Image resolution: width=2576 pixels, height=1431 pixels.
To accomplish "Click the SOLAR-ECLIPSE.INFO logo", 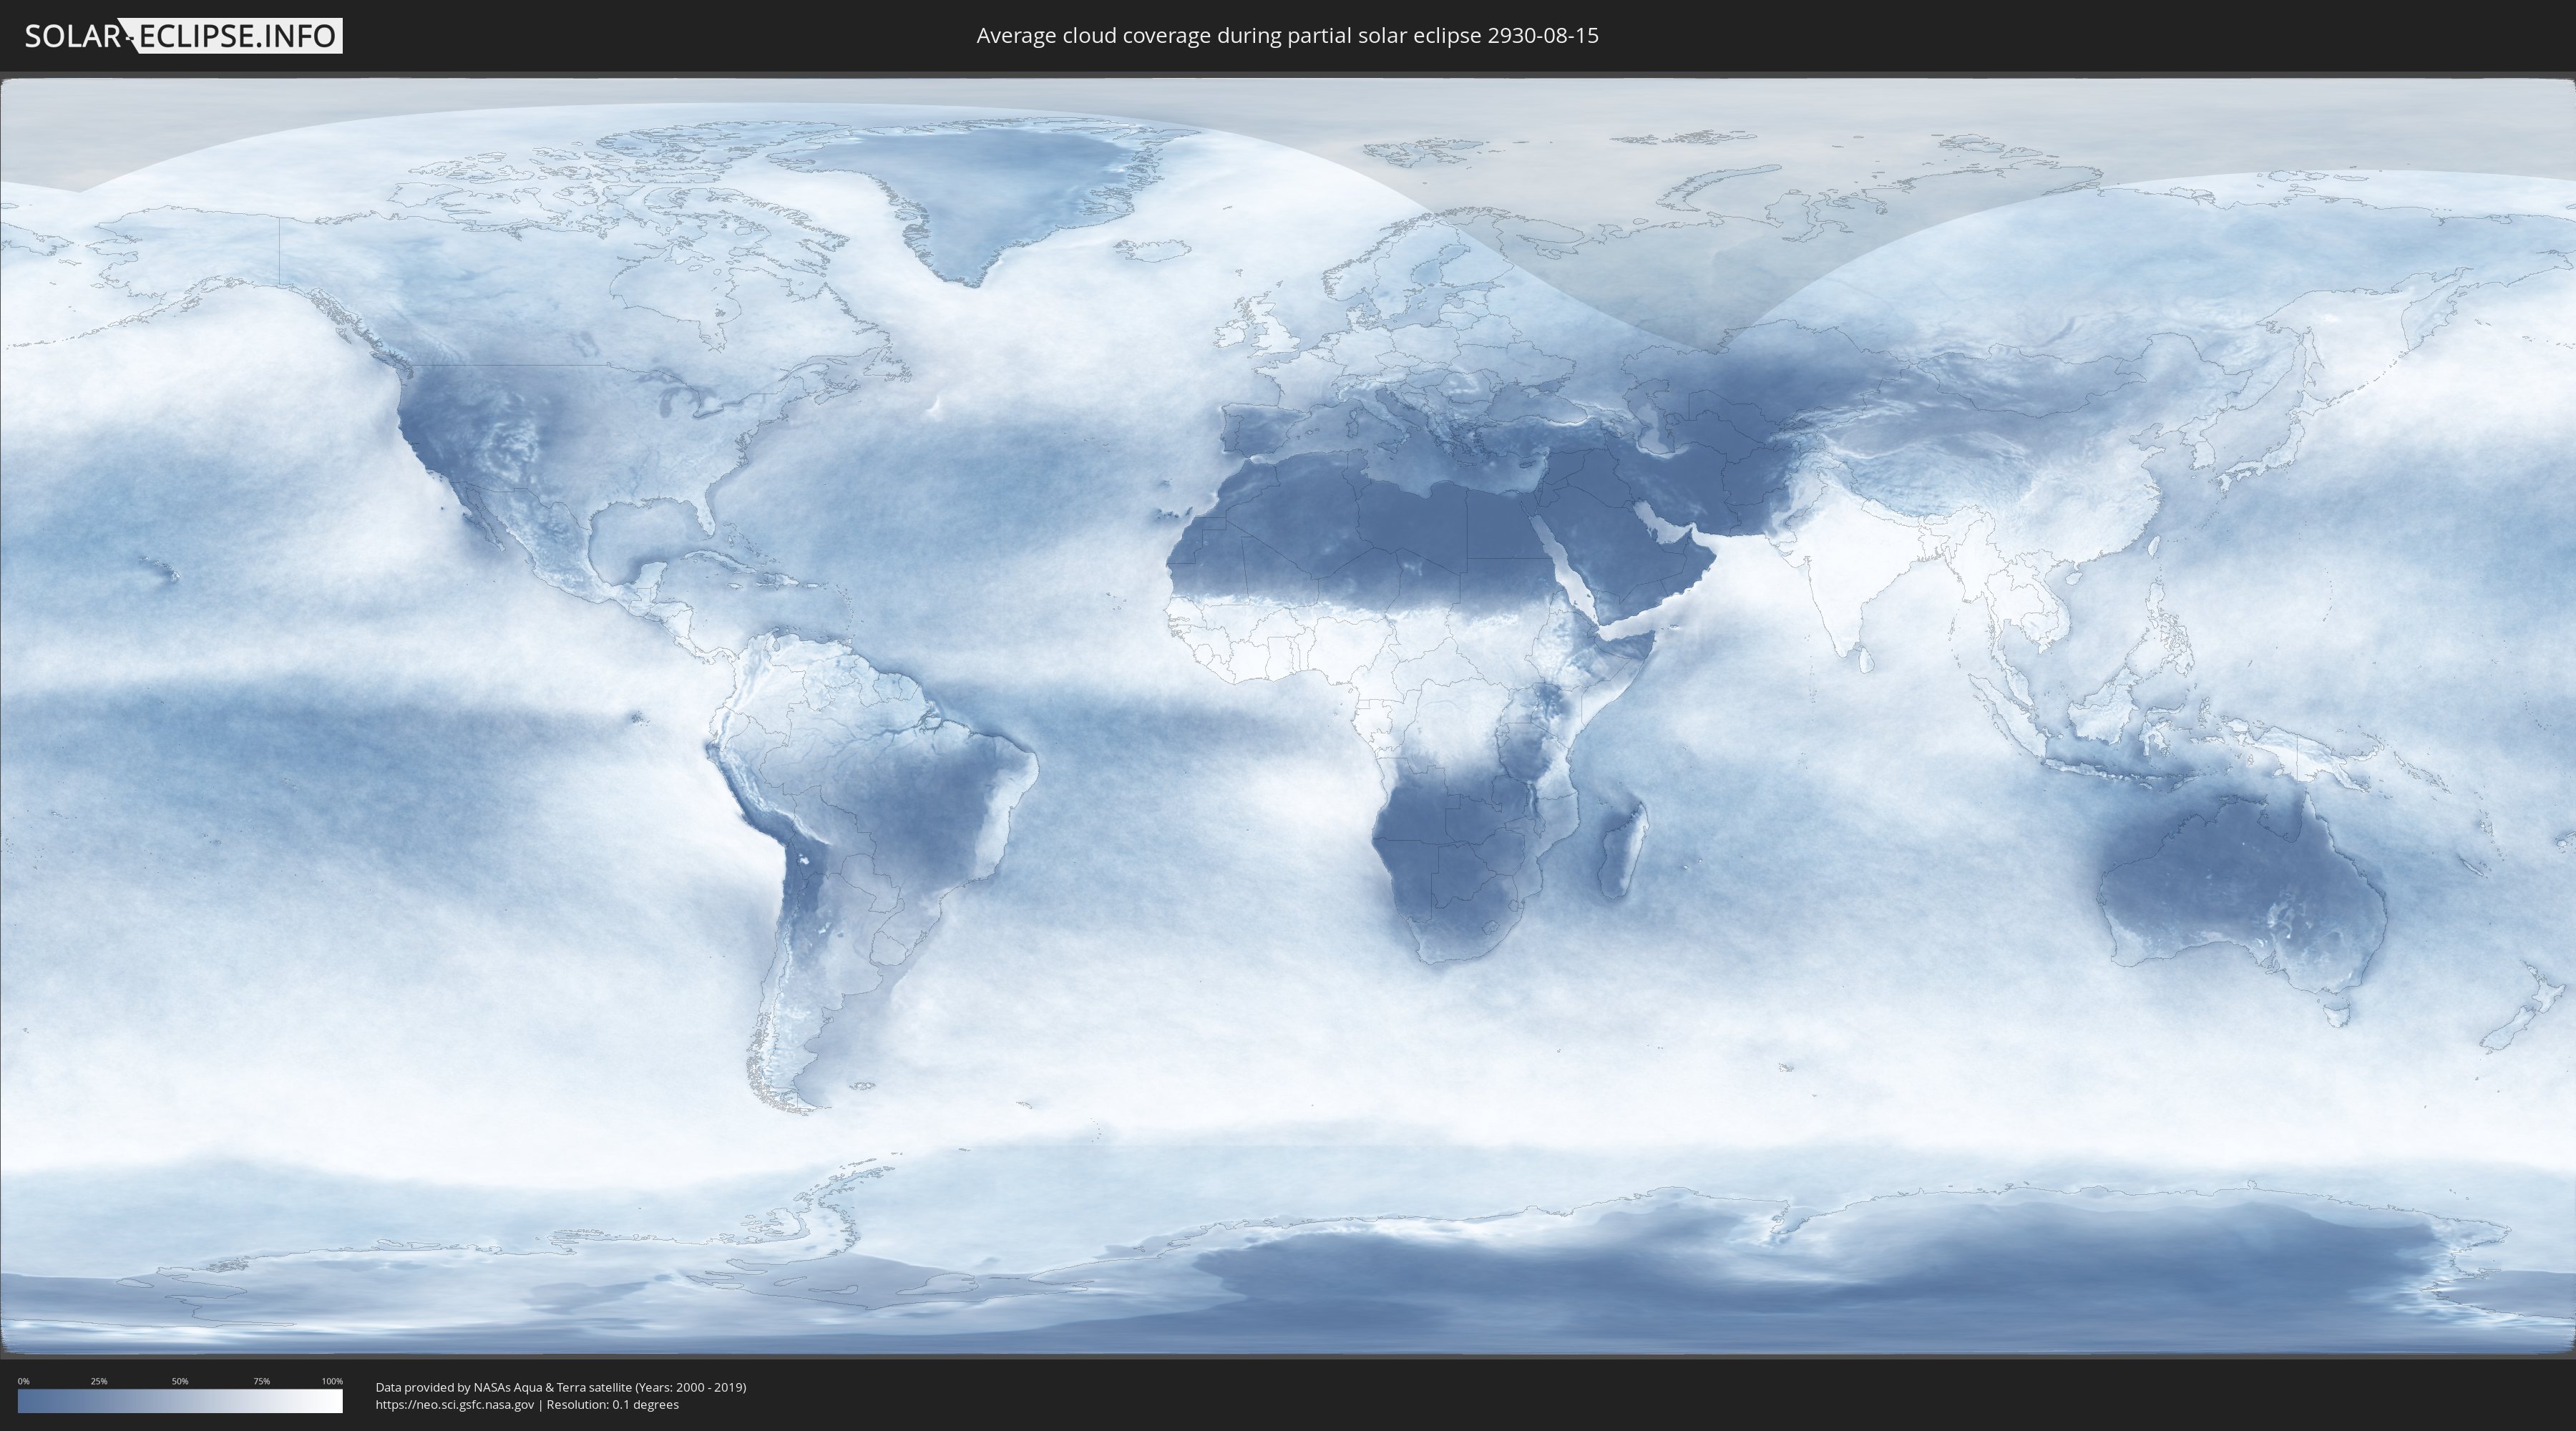I will coord(183,36).
